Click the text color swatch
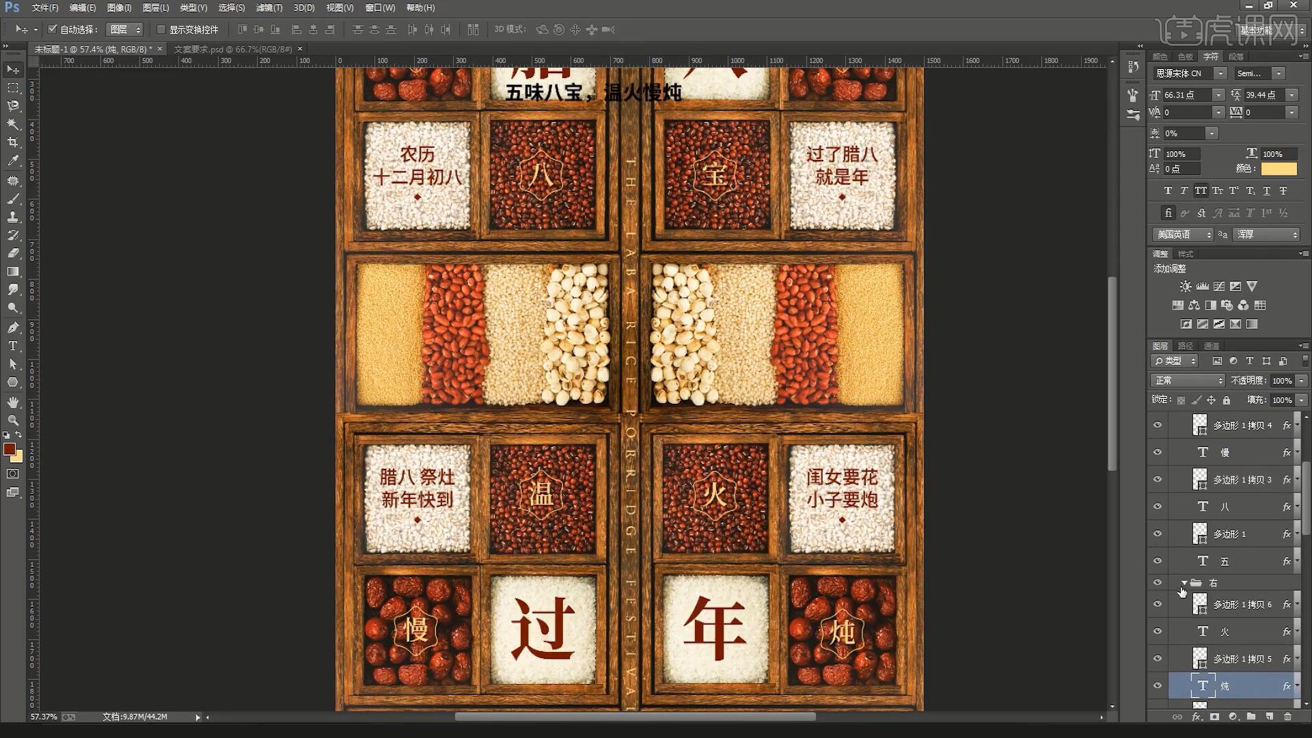Viewport: 1312px width, 738px height. pyautogui.click(x=1279, y=169)
